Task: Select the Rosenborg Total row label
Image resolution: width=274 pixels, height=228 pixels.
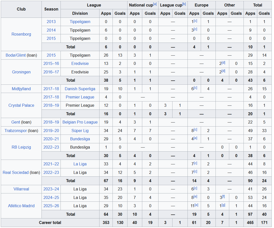Action: click(70, 47)
